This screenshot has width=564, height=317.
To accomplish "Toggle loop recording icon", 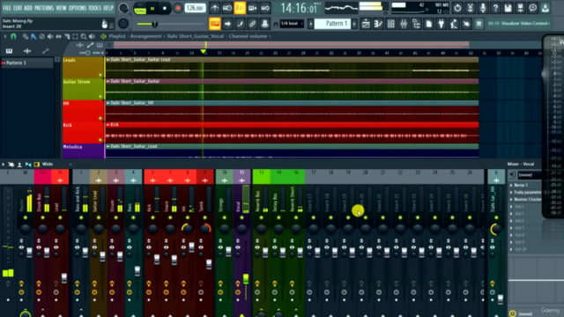I will click(265, 8).
